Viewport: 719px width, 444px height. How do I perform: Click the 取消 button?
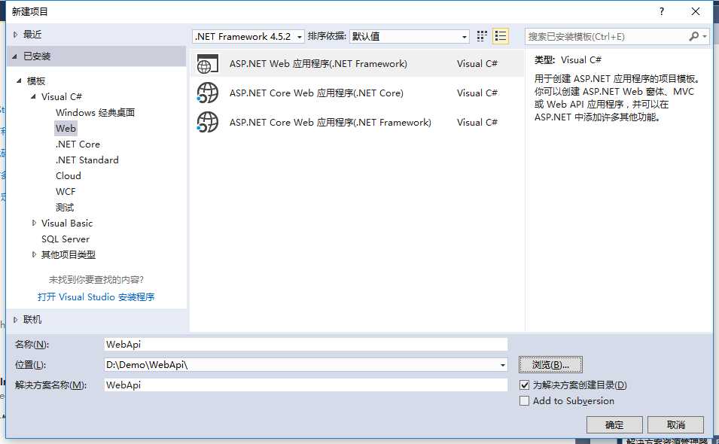pyautogui.click(x=676, y=424)
